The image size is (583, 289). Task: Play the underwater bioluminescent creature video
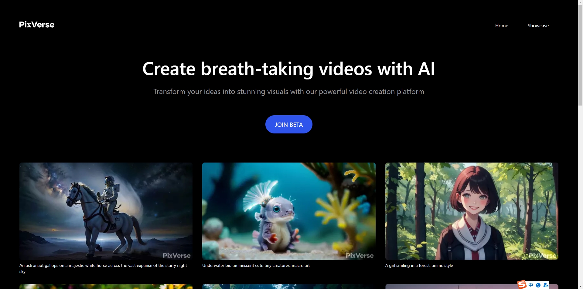tap(288, 211)
